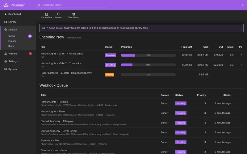
Task: Click the Process Now inbox icon
Action: point(47,14)
